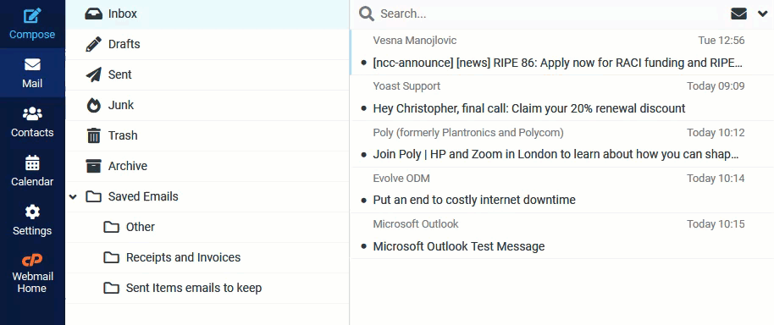Click the Receipts and Invoices folder icon
The image size is (774, 325).
pyautogui.click(x=111, y=257)
